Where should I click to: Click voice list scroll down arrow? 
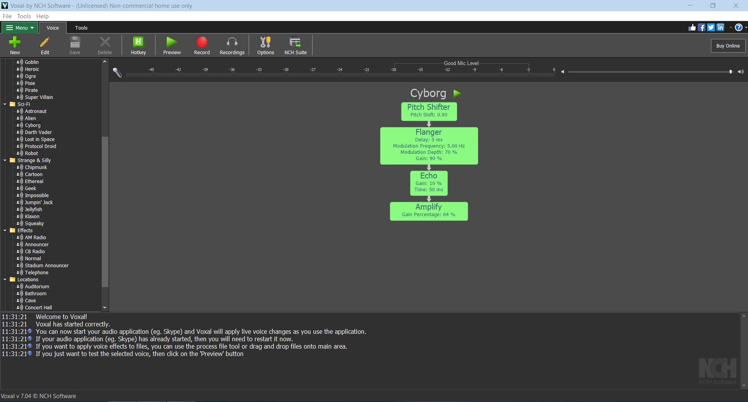[x=104, y=308]
